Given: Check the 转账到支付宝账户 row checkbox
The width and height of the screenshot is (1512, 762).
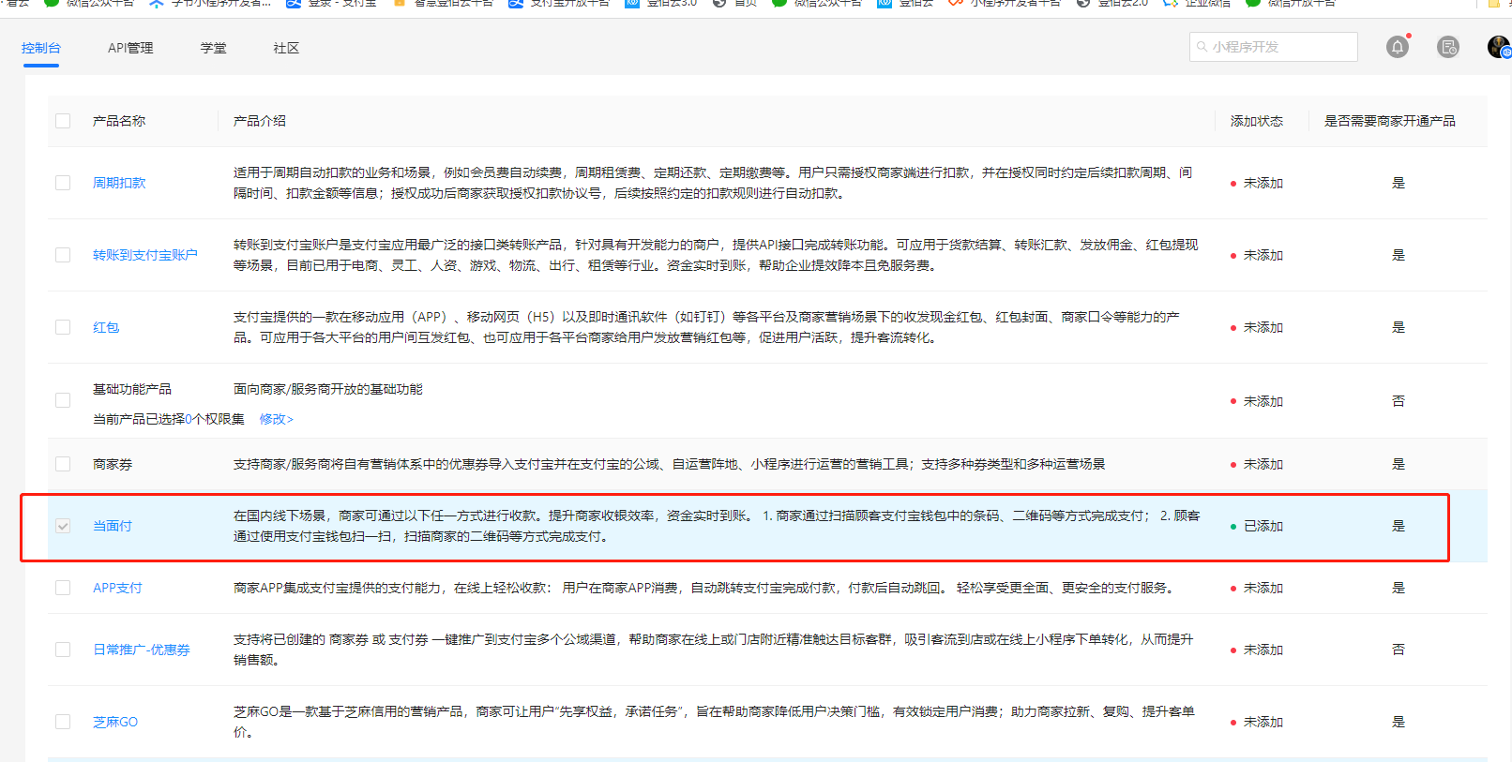Looking at the screenshot, I should pos(63,255).
